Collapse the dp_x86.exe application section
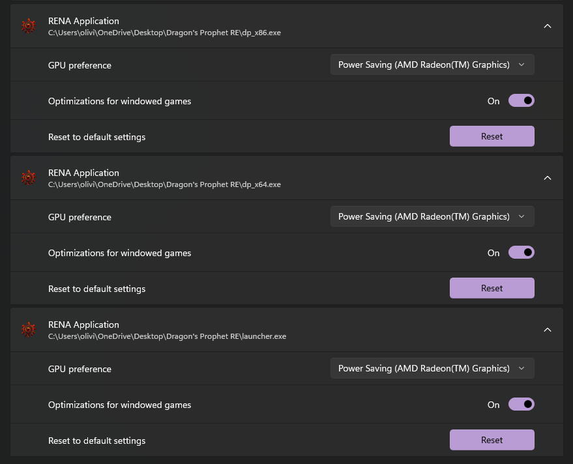Screen dimensions: 573x464 pyautogui.click(x=548, y=26)
